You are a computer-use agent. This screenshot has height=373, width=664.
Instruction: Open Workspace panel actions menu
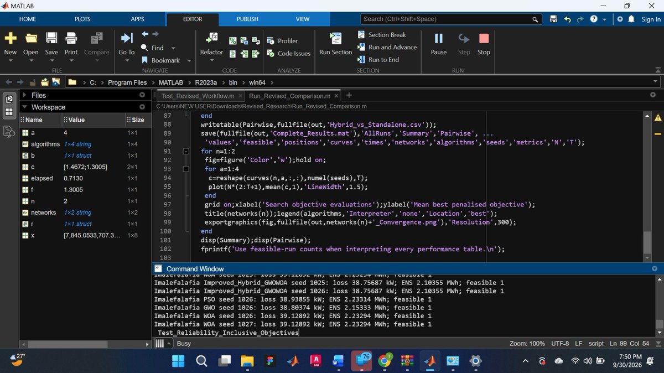point(142,107)
